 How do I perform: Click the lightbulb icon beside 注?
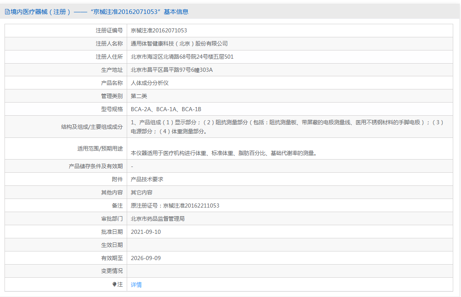tap(114, 284)
